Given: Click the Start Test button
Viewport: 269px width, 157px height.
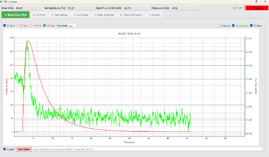Looking at the screenshot, I should (x=237, y=8).
